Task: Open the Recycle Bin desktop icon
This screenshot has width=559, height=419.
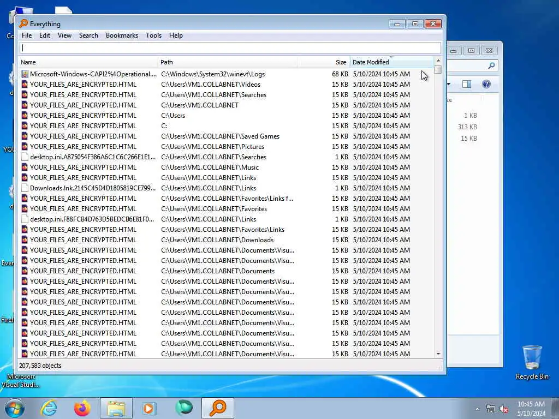Action: click(x=532, y=362)
